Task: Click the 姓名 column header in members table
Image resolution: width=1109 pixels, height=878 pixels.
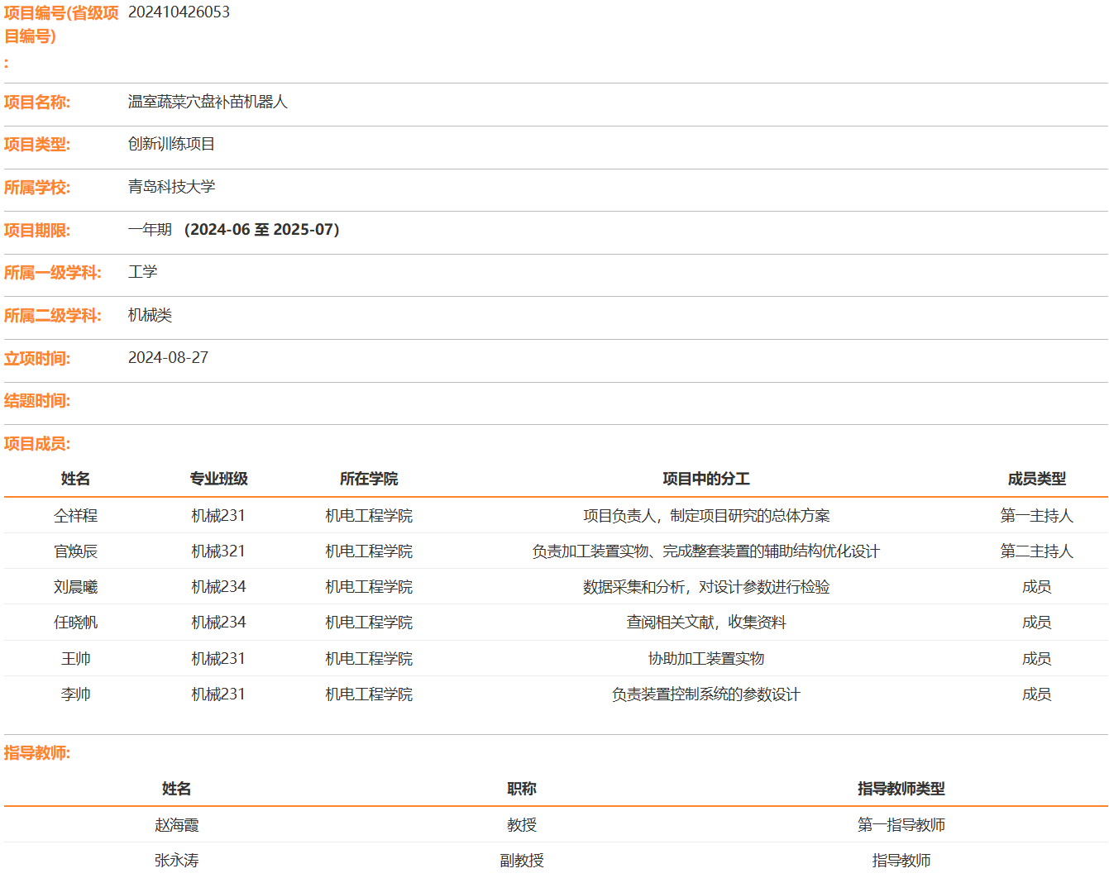Action: pyautogui.click(x=75, y=479)
